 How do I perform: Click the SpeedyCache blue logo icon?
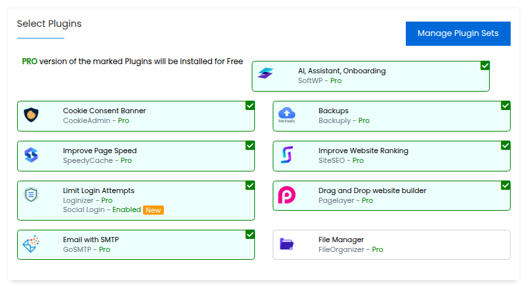coord(31,155)
